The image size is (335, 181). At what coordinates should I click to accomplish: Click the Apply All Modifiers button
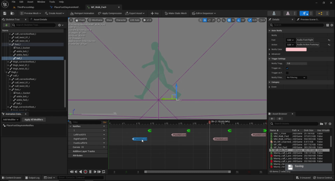(x=34, y=120)
